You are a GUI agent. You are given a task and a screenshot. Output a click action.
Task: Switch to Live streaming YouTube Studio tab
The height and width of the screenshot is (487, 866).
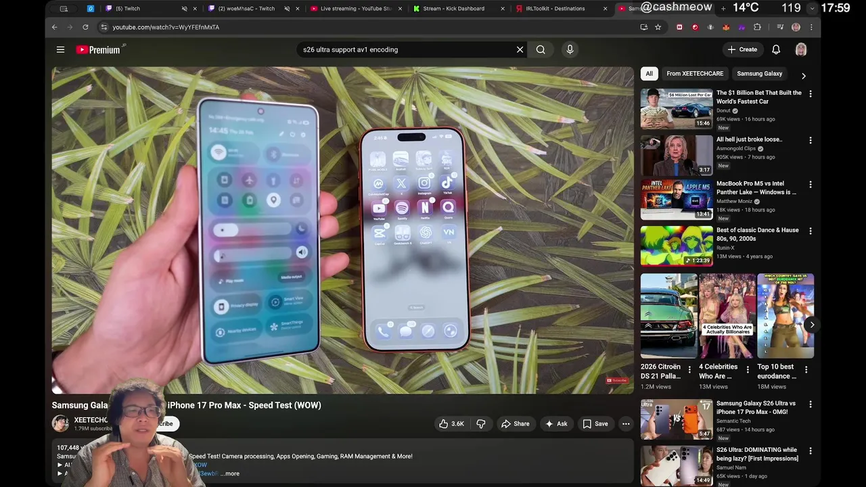coord(355,9)
